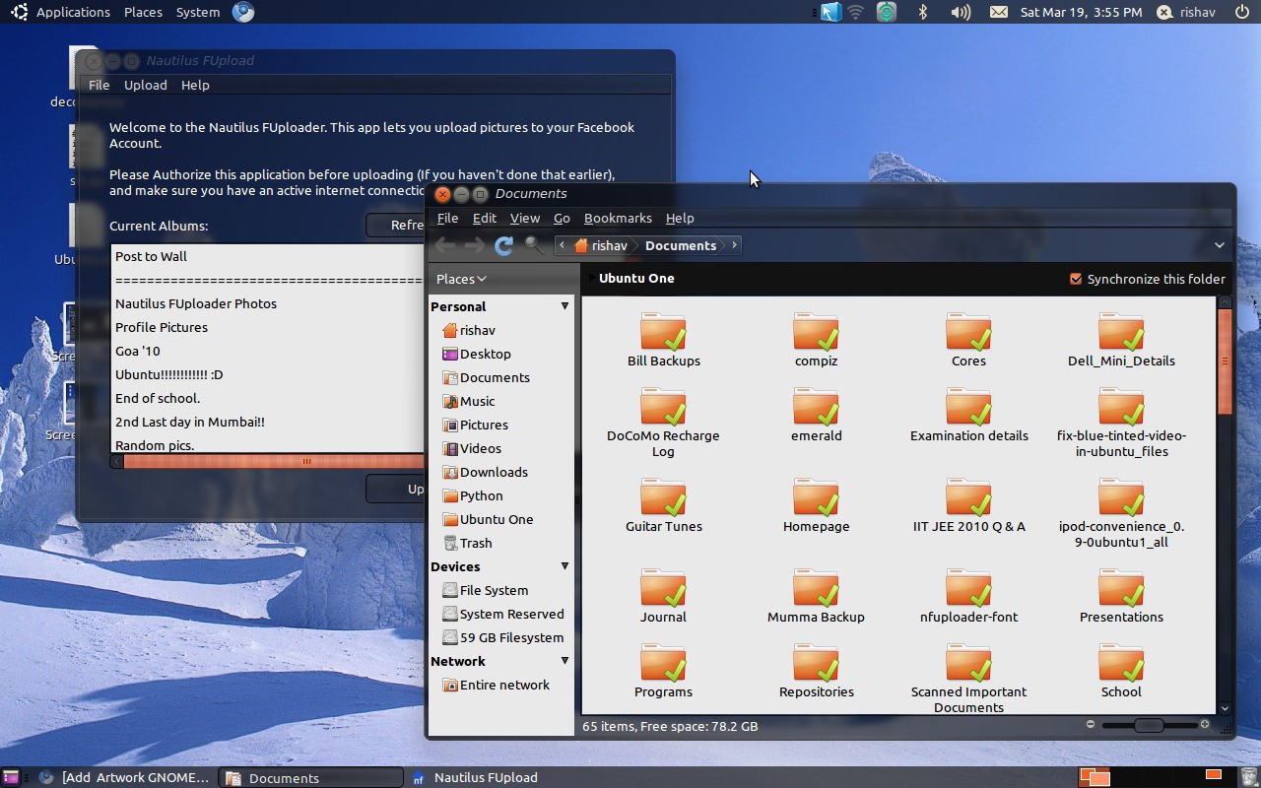Screen dimensions: 1261x788
Task: Click the album list horizontal scrollbar
Action: [274, 460]
